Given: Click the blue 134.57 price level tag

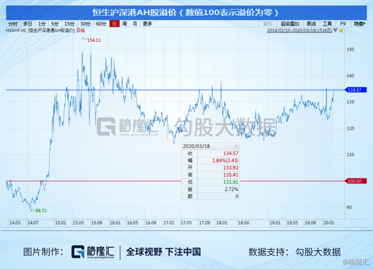Looking at the screenshot, I should click(353, 90).
